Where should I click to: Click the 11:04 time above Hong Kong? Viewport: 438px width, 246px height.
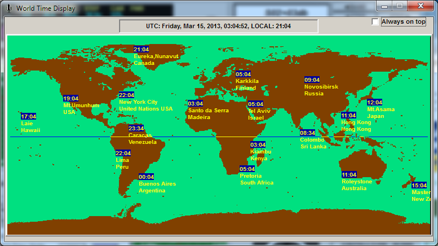coord(348,116)
